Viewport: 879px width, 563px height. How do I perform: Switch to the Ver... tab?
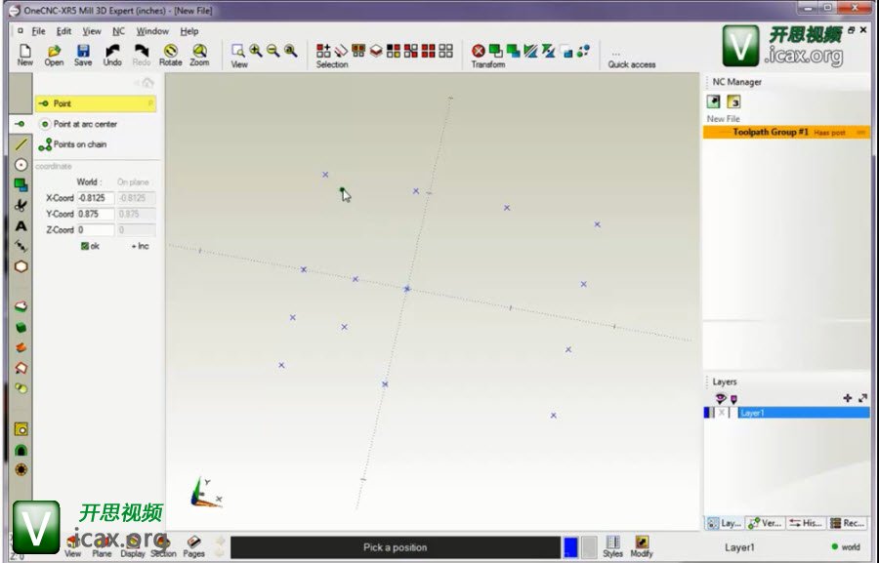click(765, 523)
